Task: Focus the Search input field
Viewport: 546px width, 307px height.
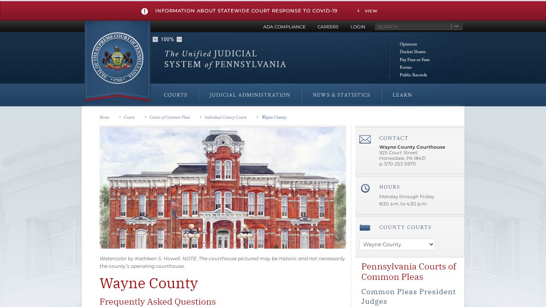Action: click(x=412, y=26)
